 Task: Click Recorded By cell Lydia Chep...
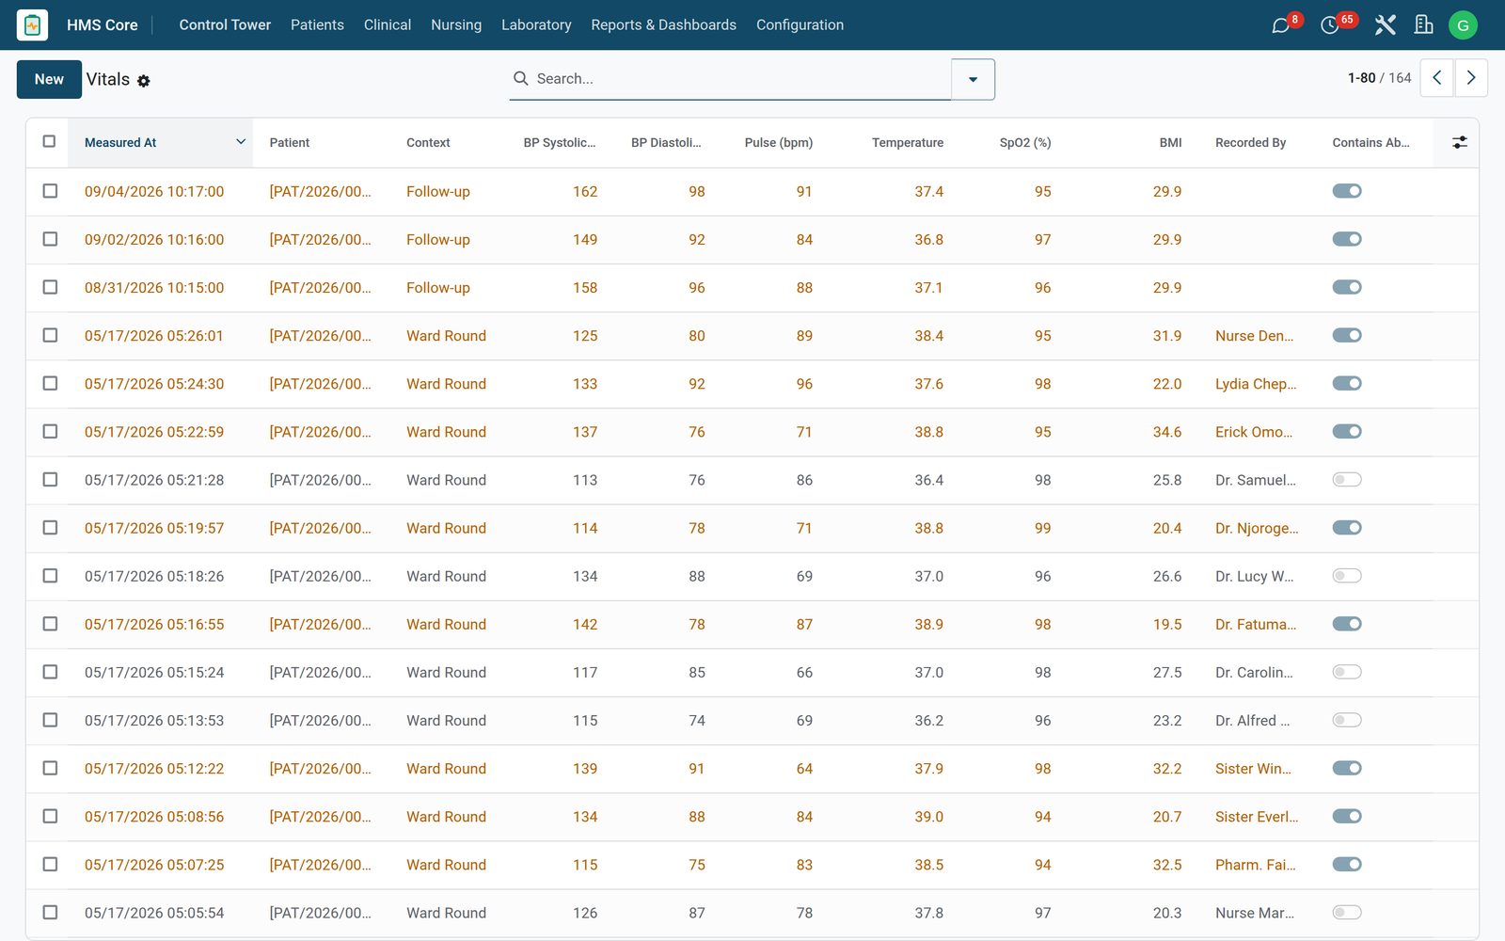point(1256,384)
